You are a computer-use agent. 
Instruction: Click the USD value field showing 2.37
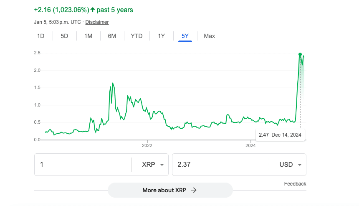point(220,165)
